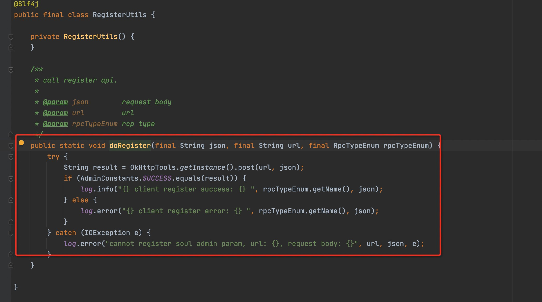Collapse the RegisterUtils constructor fold marker
The height and width of the screenshot is (302, 542).
click(x=11, y=37)
